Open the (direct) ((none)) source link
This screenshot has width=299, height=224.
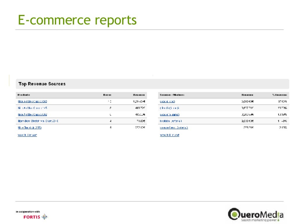pyautogui.click(x=170, y=108)
